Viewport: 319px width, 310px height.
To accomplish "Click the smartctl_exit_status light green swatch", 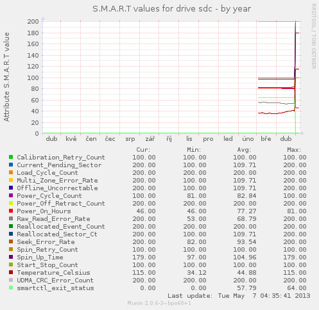I will pyautogui.click(x=11, y=288).
